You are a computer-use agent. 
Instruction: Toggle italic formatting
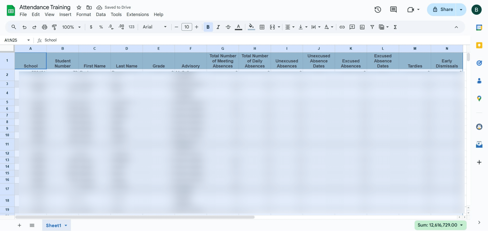coord(218,27)
